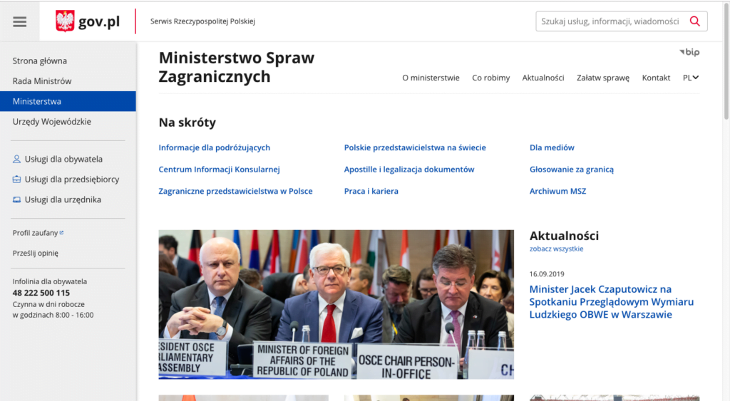Screen dimensions: 730x401
Task: Open Kontakt menu item
Action: [656, 78]
